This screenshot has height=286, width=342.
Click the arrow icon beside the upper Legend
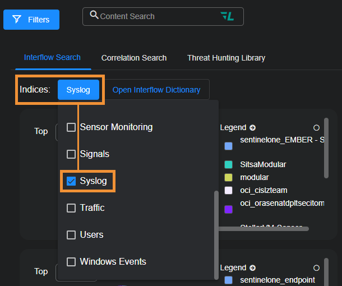tap(252, 128)
